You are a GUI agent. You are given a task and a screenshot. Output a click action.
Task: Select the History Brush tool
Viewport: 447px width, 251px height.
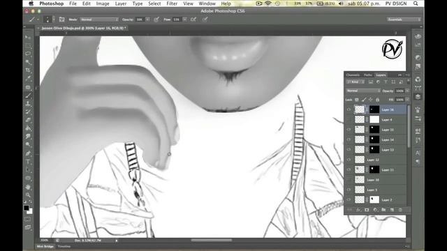[x=28, y=112]
